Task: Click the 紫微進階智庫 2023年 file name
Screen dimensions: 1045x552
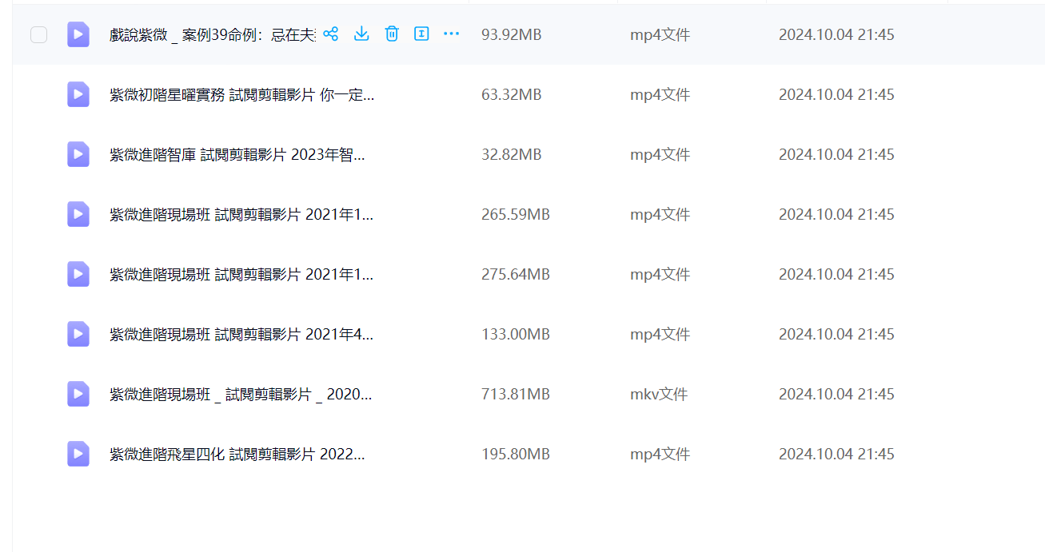Action: [x=237, y=155]
